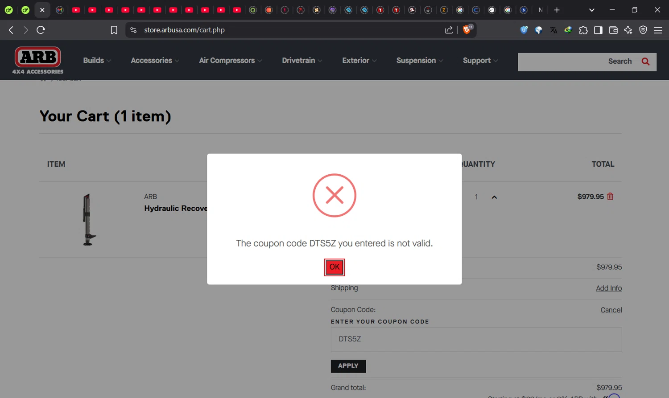
Task: Expand the Suspension menu
Action: coord(419,61)
